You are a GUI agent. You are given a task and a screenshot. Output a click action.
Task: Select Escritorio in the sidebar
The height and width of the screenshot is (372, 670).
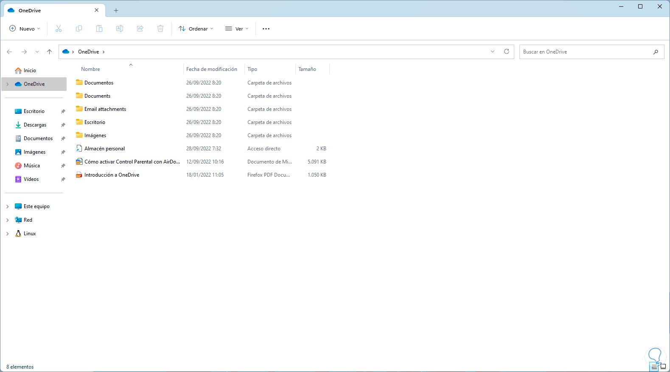(x=34, y=111)
